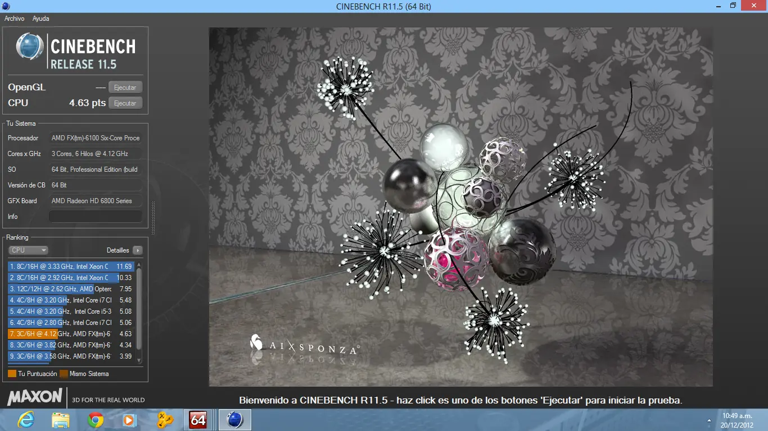Open the taskbar clock and date
This screenshot has height=431, width=768.
point(737,420)
